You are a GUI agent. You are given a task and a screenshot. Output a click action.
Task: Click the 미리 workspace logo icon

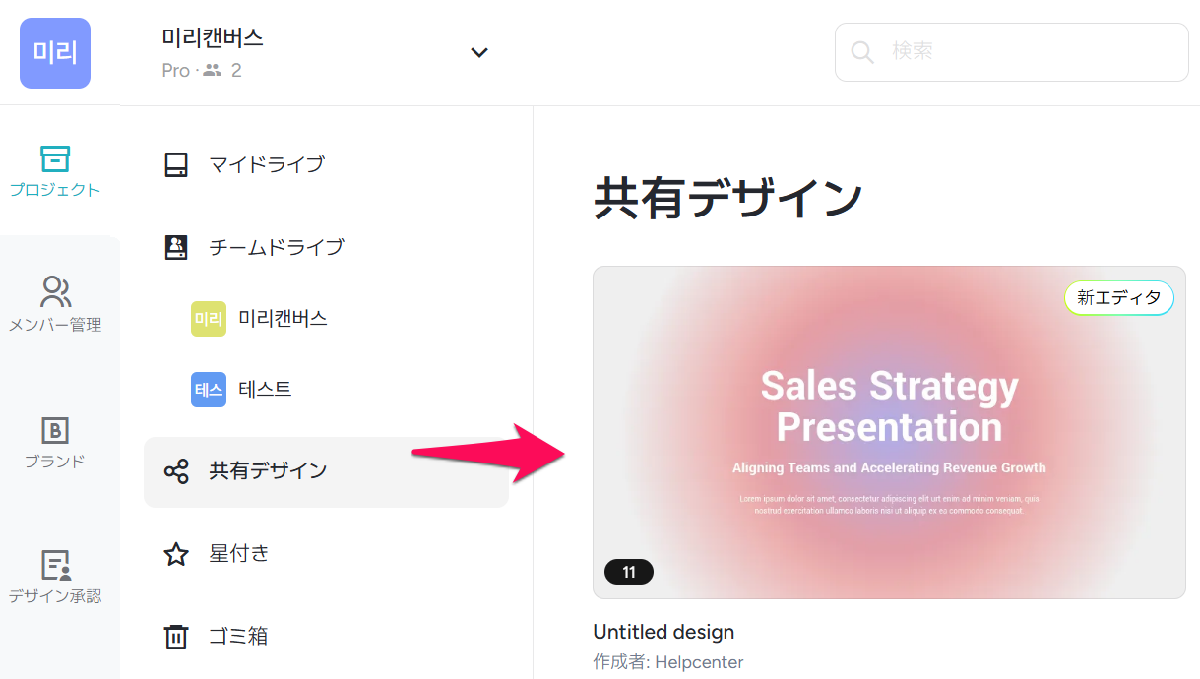pos(55,53)
